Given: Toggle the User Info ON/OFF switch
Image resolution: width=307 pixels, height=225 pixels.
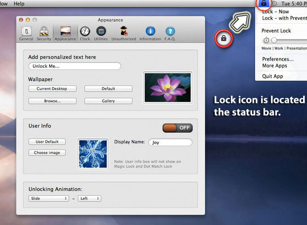Looking at the screenshot, I should (178, 128).
